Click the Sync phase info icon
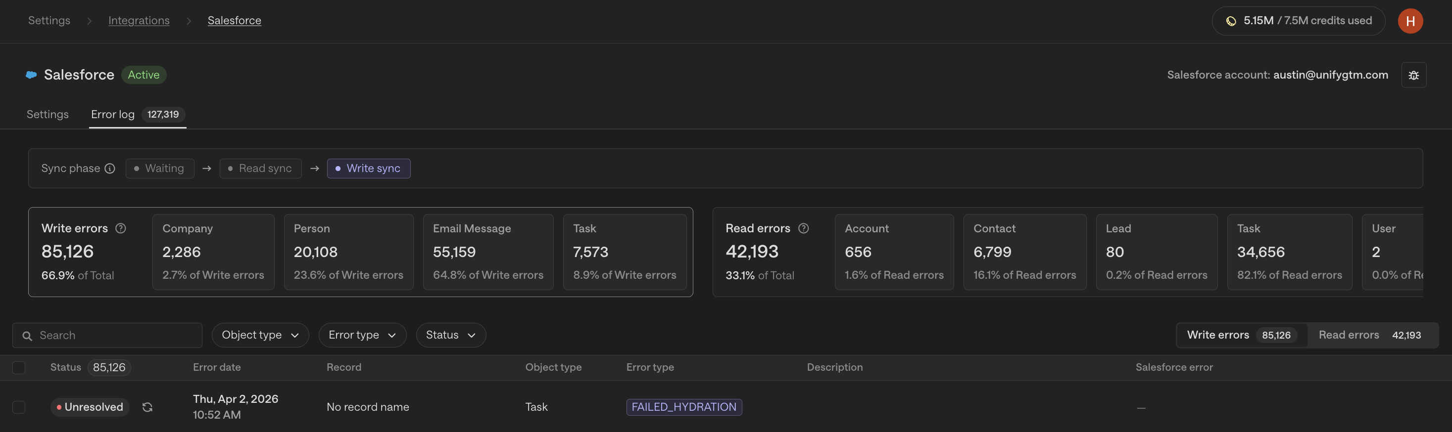Viewport: 1452px width, 432px height. (110, 169)
